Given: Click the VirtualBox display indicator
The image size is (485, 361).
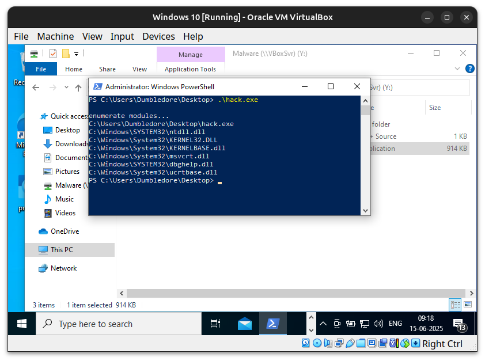Looking at the screenshot, I should [372, 343].
